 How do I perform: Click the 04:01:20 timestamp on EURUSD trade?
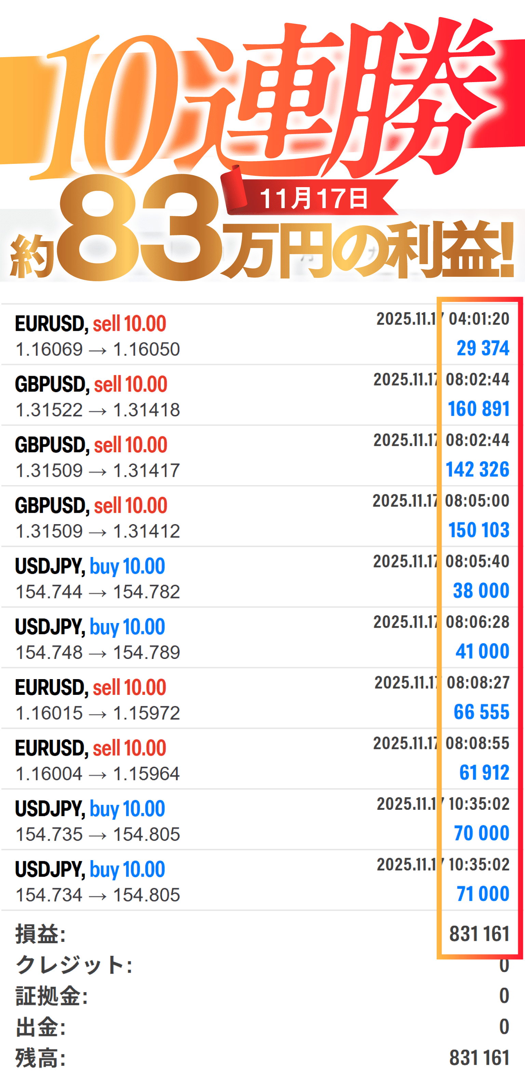(x=479, y=319)
